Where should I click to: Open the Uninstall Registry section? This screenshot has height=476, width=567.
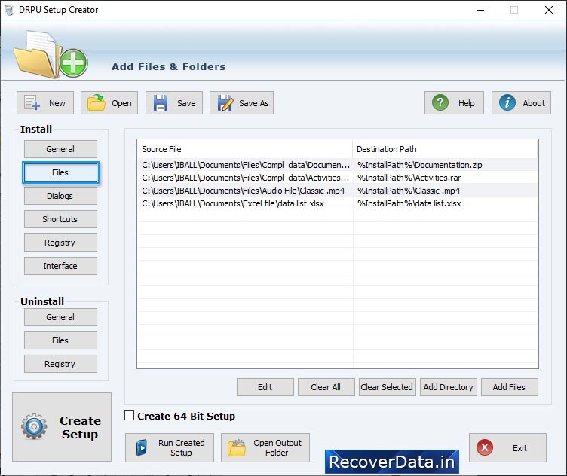tap(60, 364)
